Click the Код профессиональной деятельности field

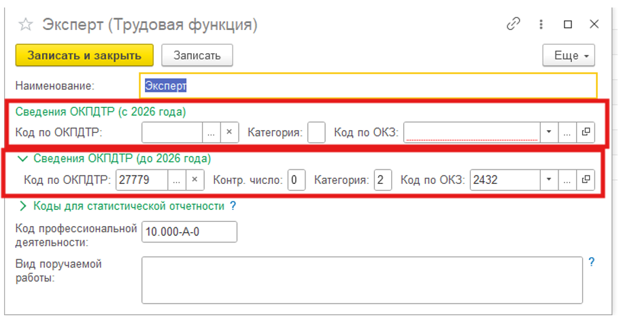[189, 231]
